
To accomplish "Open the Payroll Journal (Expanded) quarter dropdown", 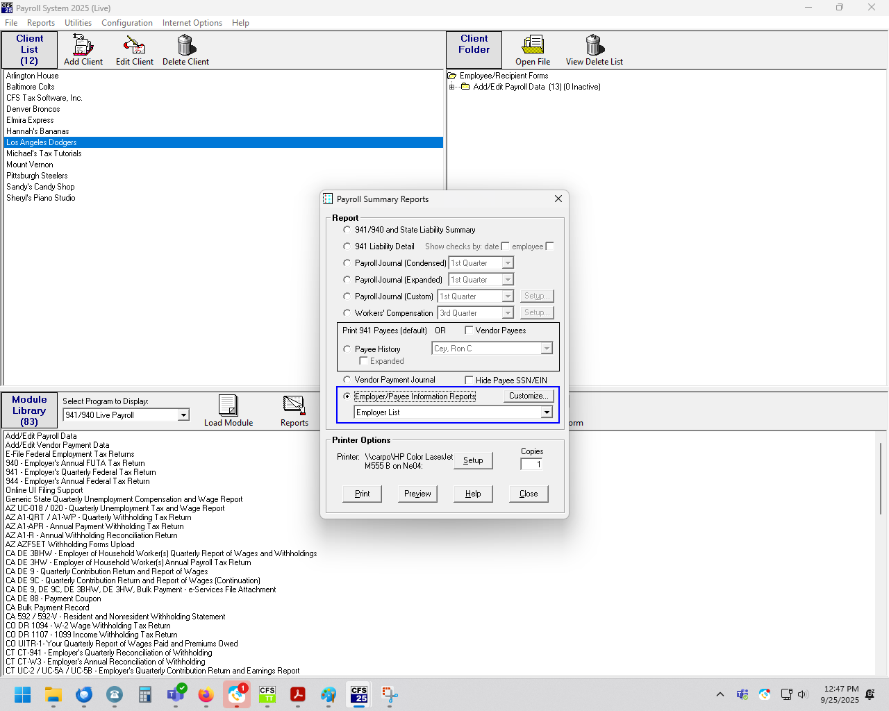I will (508, 280).
